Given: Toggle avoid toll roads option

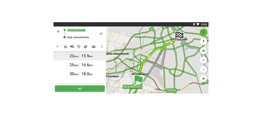Looking at the screenshot, I should tap(72, 47).
